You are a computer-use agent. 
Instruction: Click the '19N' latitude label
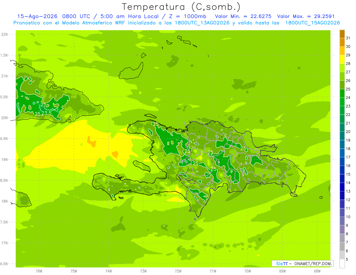(4, 160)
